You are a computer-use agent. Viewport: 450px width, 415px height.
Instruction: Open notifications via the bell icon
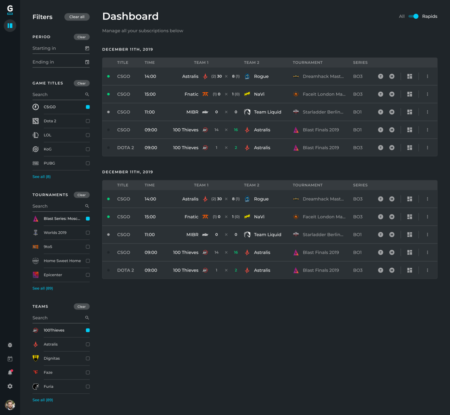[10, 372]
